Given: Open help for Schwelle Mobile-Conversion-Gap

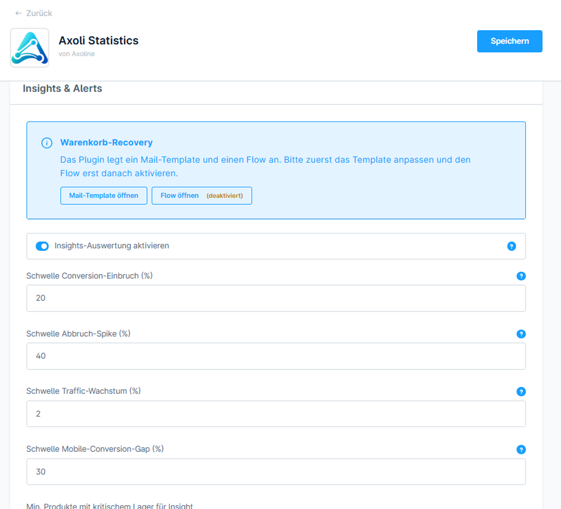Looking at the screenshot, I should pos(521,449).
